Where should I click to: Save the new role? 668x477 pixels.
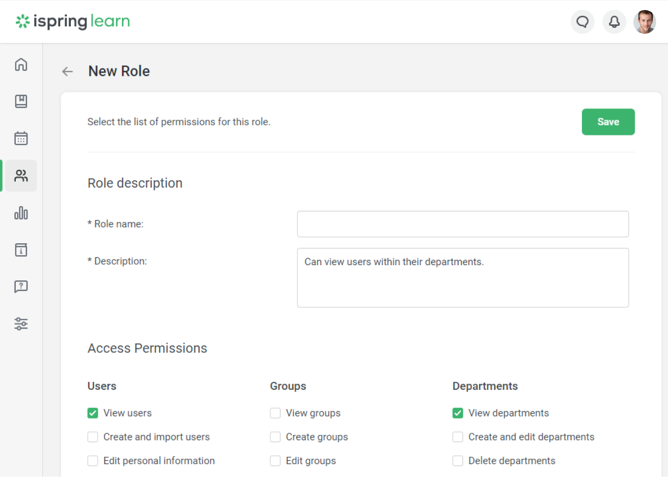click(608, 122)
